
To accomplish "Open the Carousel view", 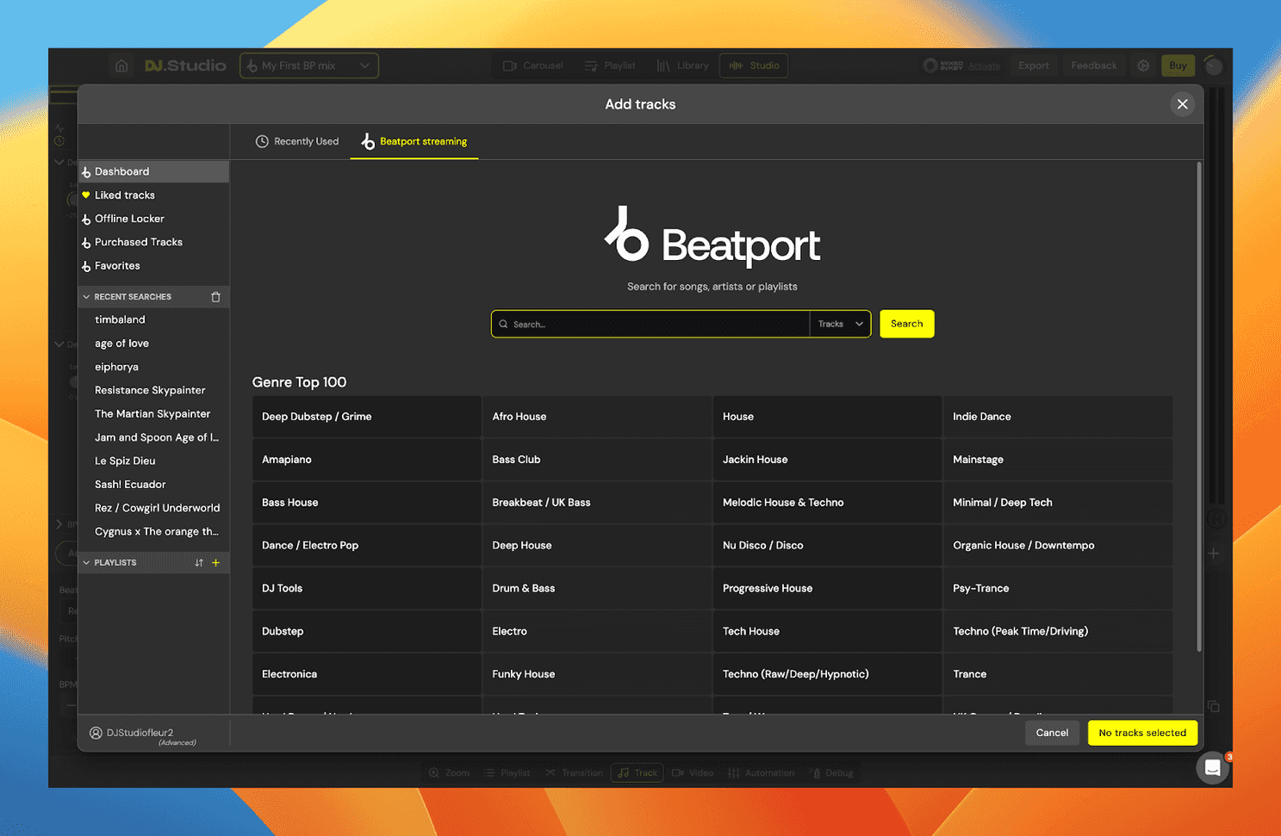I will coord(532,65).
